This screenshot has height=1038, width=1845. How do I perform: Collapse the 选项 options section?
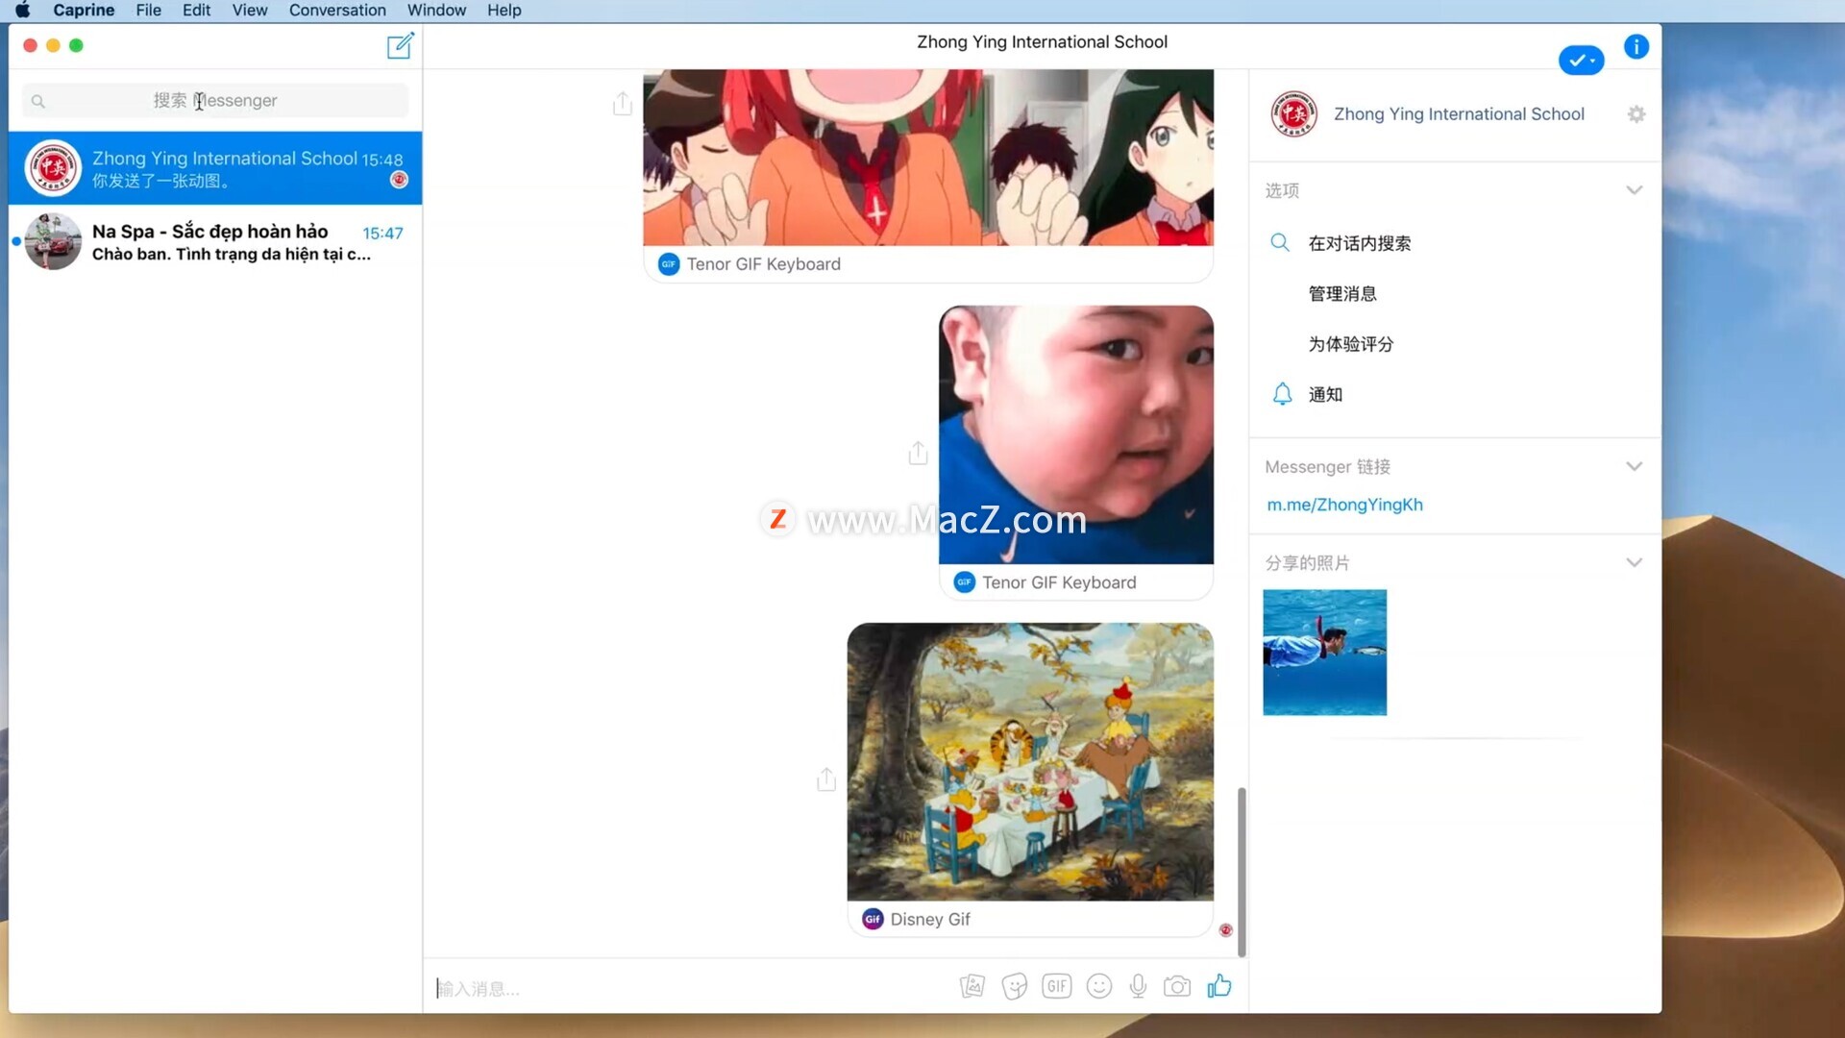click(1634, 190)
